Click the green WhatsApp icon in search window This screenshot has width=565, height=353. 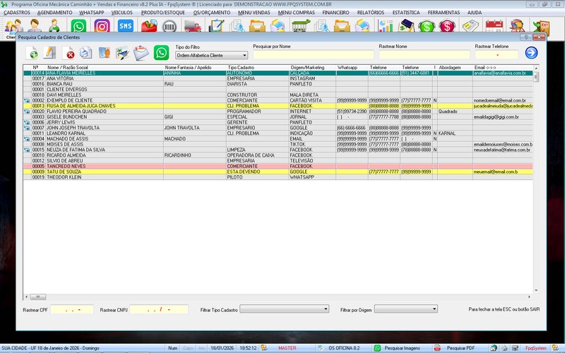(161, 53)
